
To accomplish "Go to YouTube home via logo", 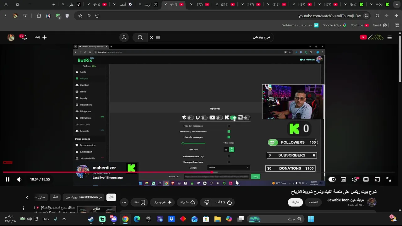I will (x=372, y=37).
